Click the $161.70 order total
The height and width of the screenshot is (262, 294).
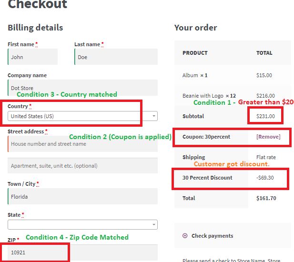coord(265,198)
